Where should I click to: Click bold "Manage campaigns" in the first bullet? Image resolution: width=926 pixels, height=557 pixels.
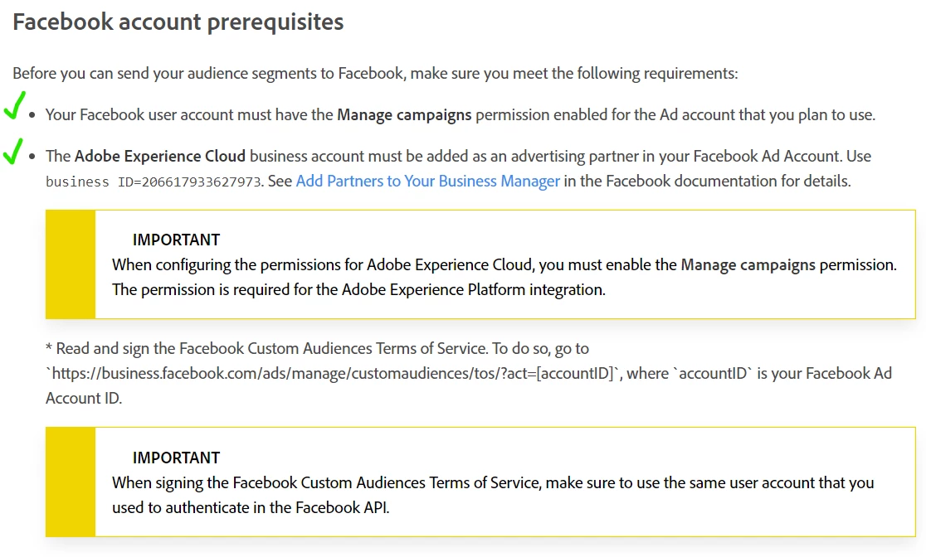click(404, 114)
